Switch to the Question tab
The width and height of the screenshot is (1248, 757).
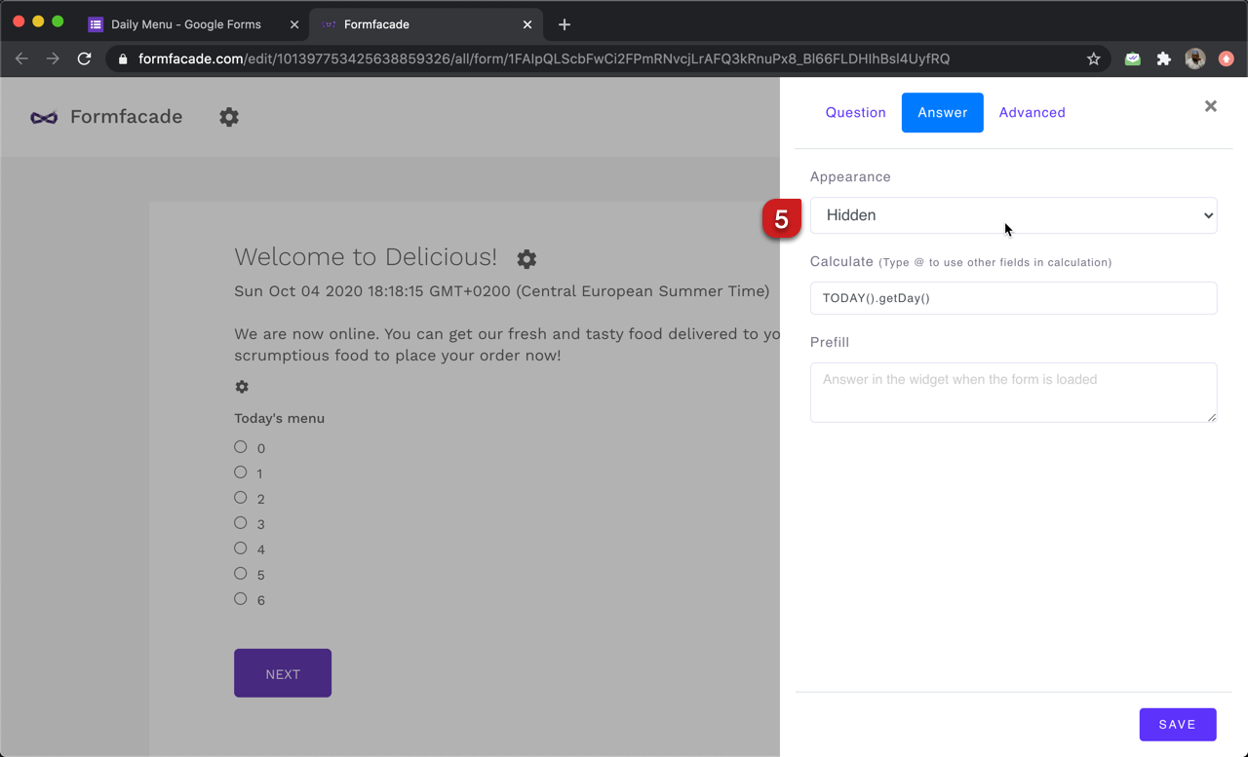click(855, 112)
